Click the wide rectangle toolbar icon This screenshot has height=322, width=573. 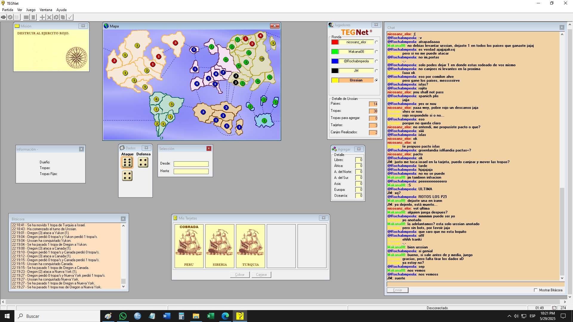(x=26, y=17)
